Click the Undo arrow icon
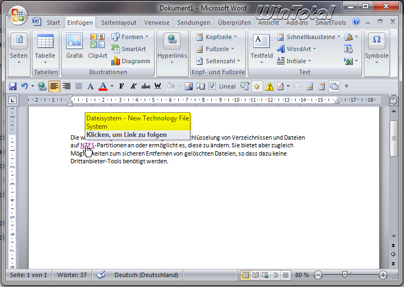The image size is (404, 287). pyautogui.click(x=25, y=86)
